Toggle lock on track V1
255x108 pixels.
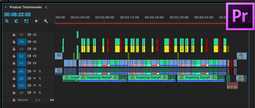14,63
